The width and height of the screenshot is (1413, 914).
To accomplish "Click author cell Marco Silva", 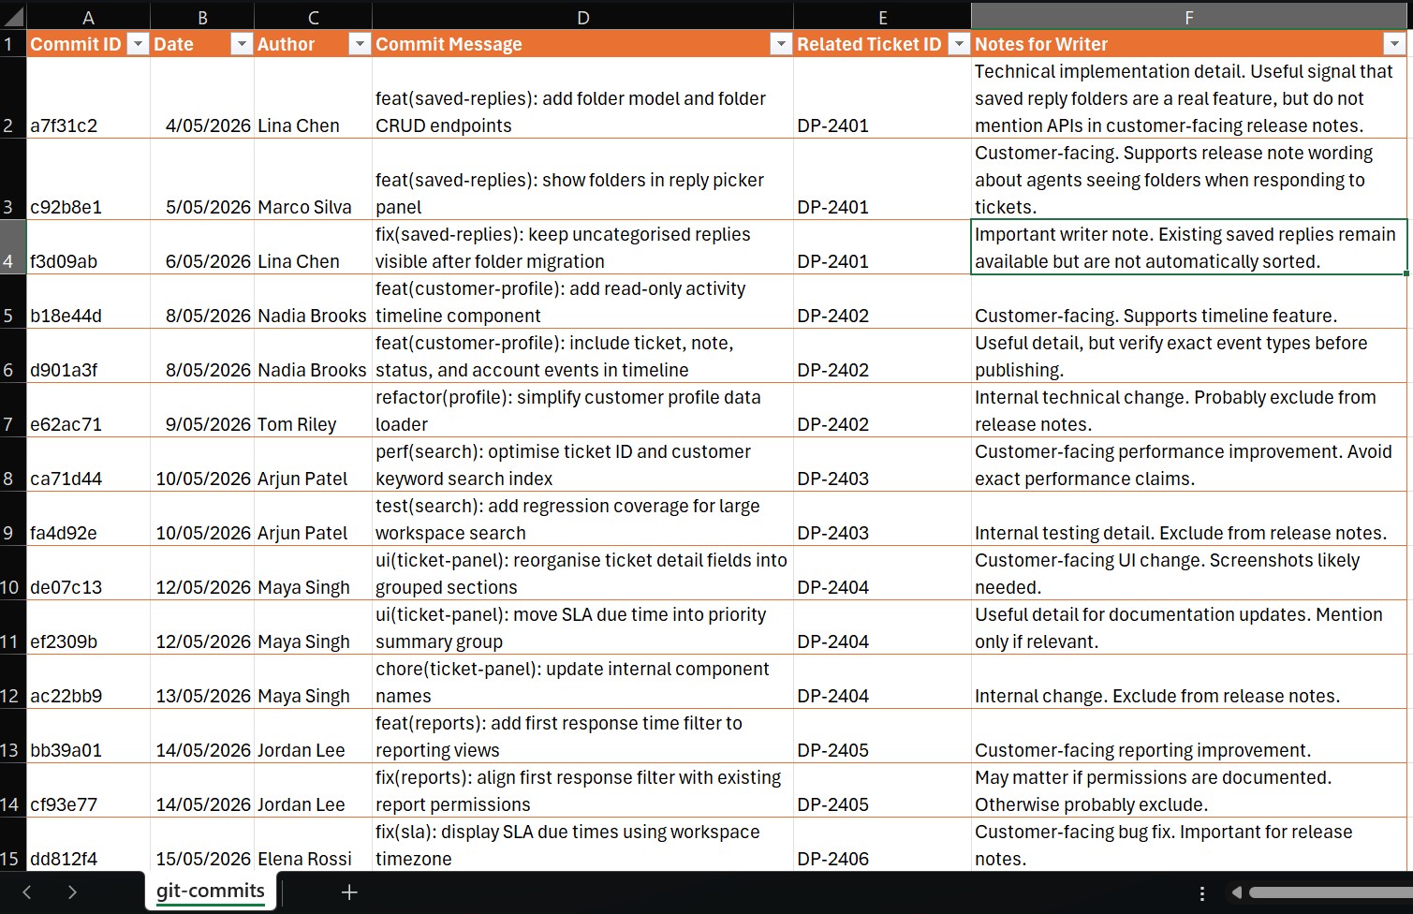I will tap(313, 180).
